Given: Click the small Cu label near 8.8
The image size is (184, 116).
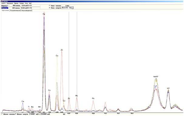Looking at the screenshot, I should (64, 101).
